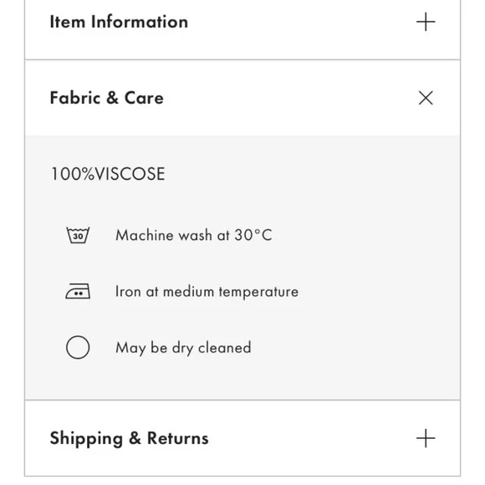The image size is (485, 485).
Task: Click the word 'medium' in ironing instruction
Action: coord(188,292)
